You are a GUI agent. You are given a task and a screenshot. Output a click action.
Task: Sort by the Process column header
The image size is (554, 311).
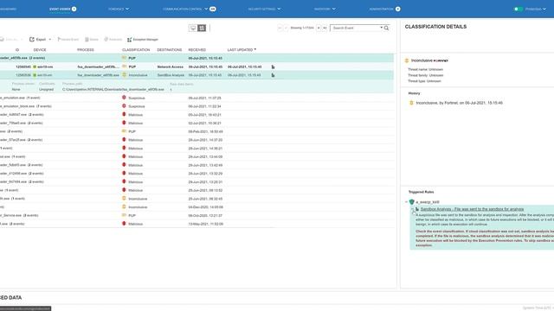tap(86, 50)
